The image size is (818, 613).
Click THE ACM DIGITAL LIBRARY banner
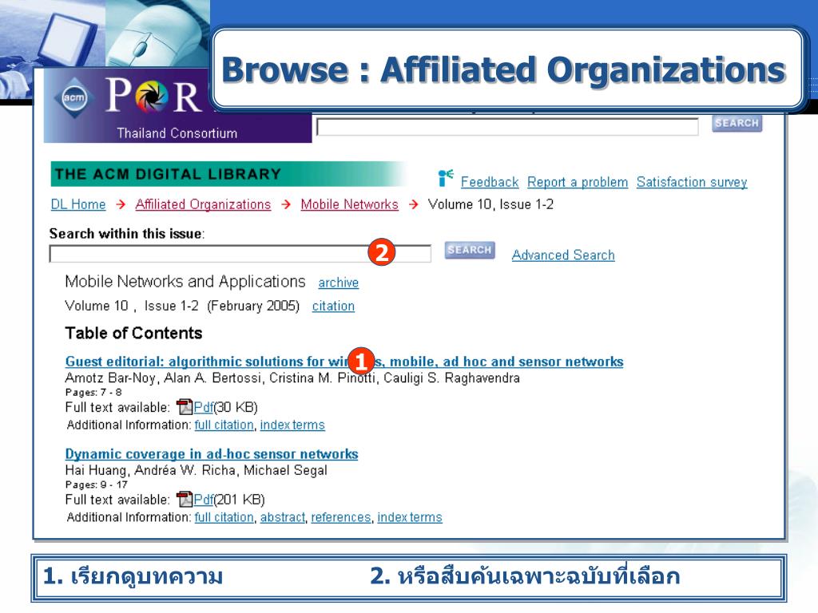tap(227, 174)
